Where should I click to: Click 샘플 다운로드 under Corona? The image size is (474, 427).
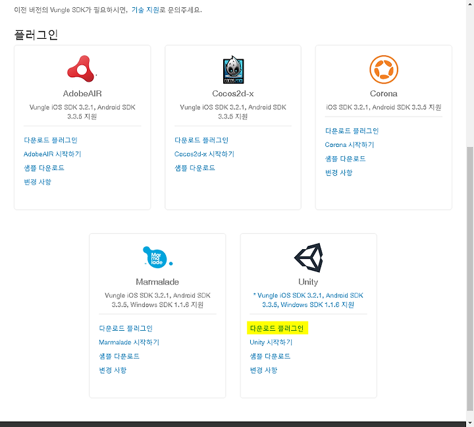(345, 159)
